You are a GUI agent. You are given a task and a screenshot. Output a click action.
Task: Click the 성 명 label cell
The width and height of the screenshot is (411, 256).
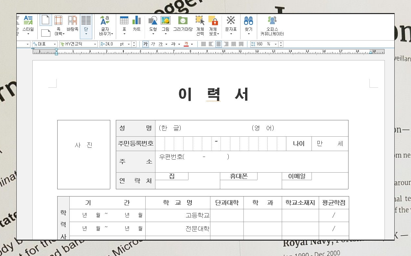[135, 128]
